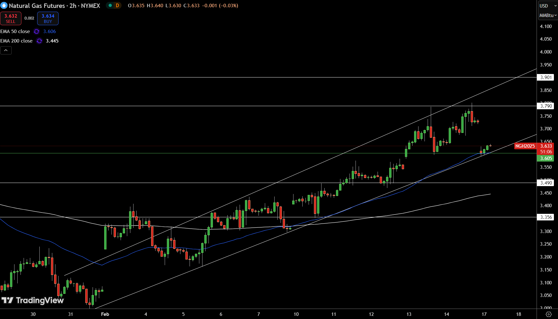Viewport: 558px width, 319px height.
Task: Click the TradingView logo
Action: pyautogui.click(x=32, y=300)
